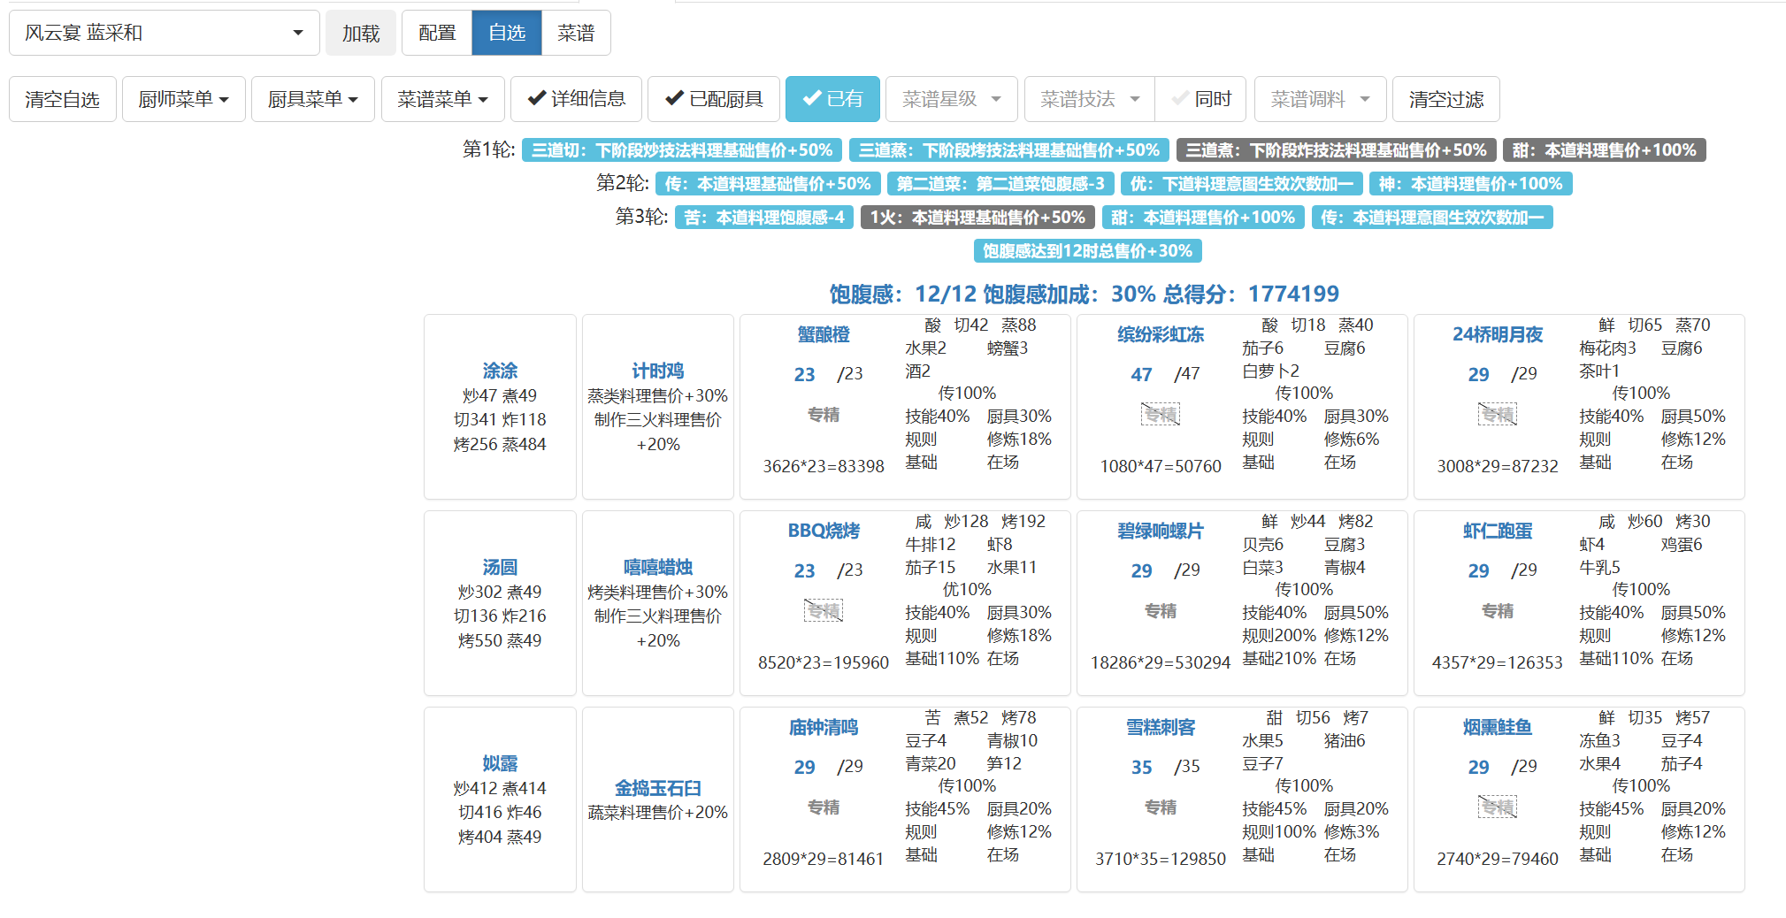The width and height of the screenshot is (1786, 918).
Task: Edit quantity 47 for 缤纷彩虹冻
Action: point(1141,374)
